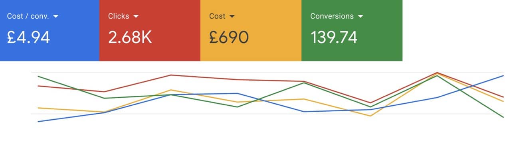Click the Clicks label text
This screenshot has height=152, width=511.
click(x=119, y=16)
